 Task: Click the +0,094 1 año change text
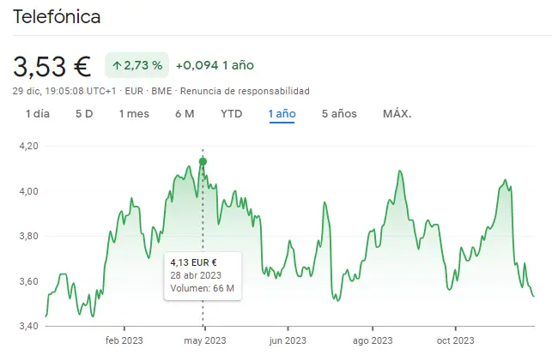(x=215, y=66)
